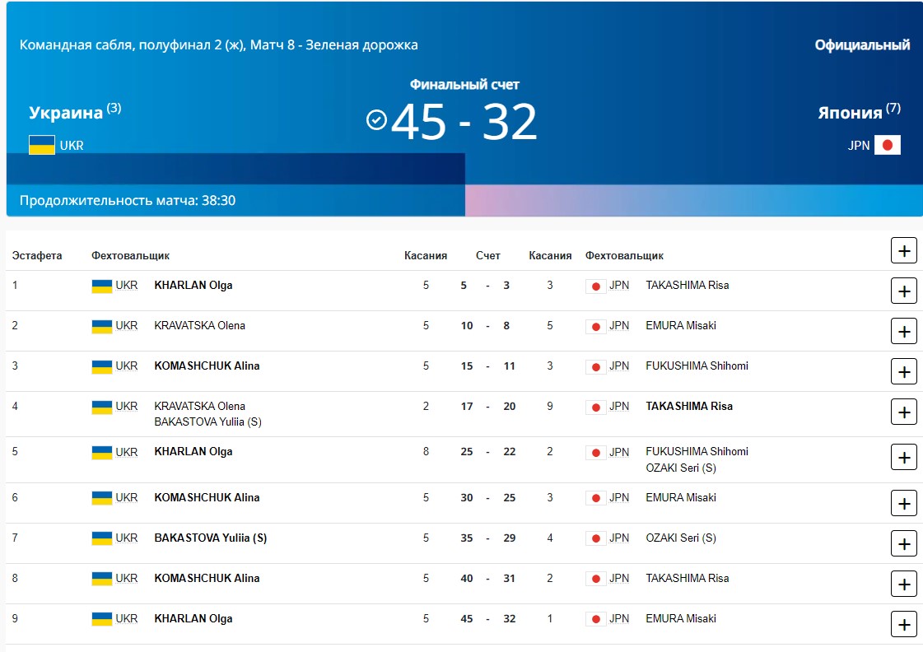Click Japan flag in relay 1 row

tap(596, 286)
